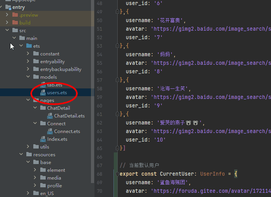
Task: Expand the constant folder
Action: (28, 54)
